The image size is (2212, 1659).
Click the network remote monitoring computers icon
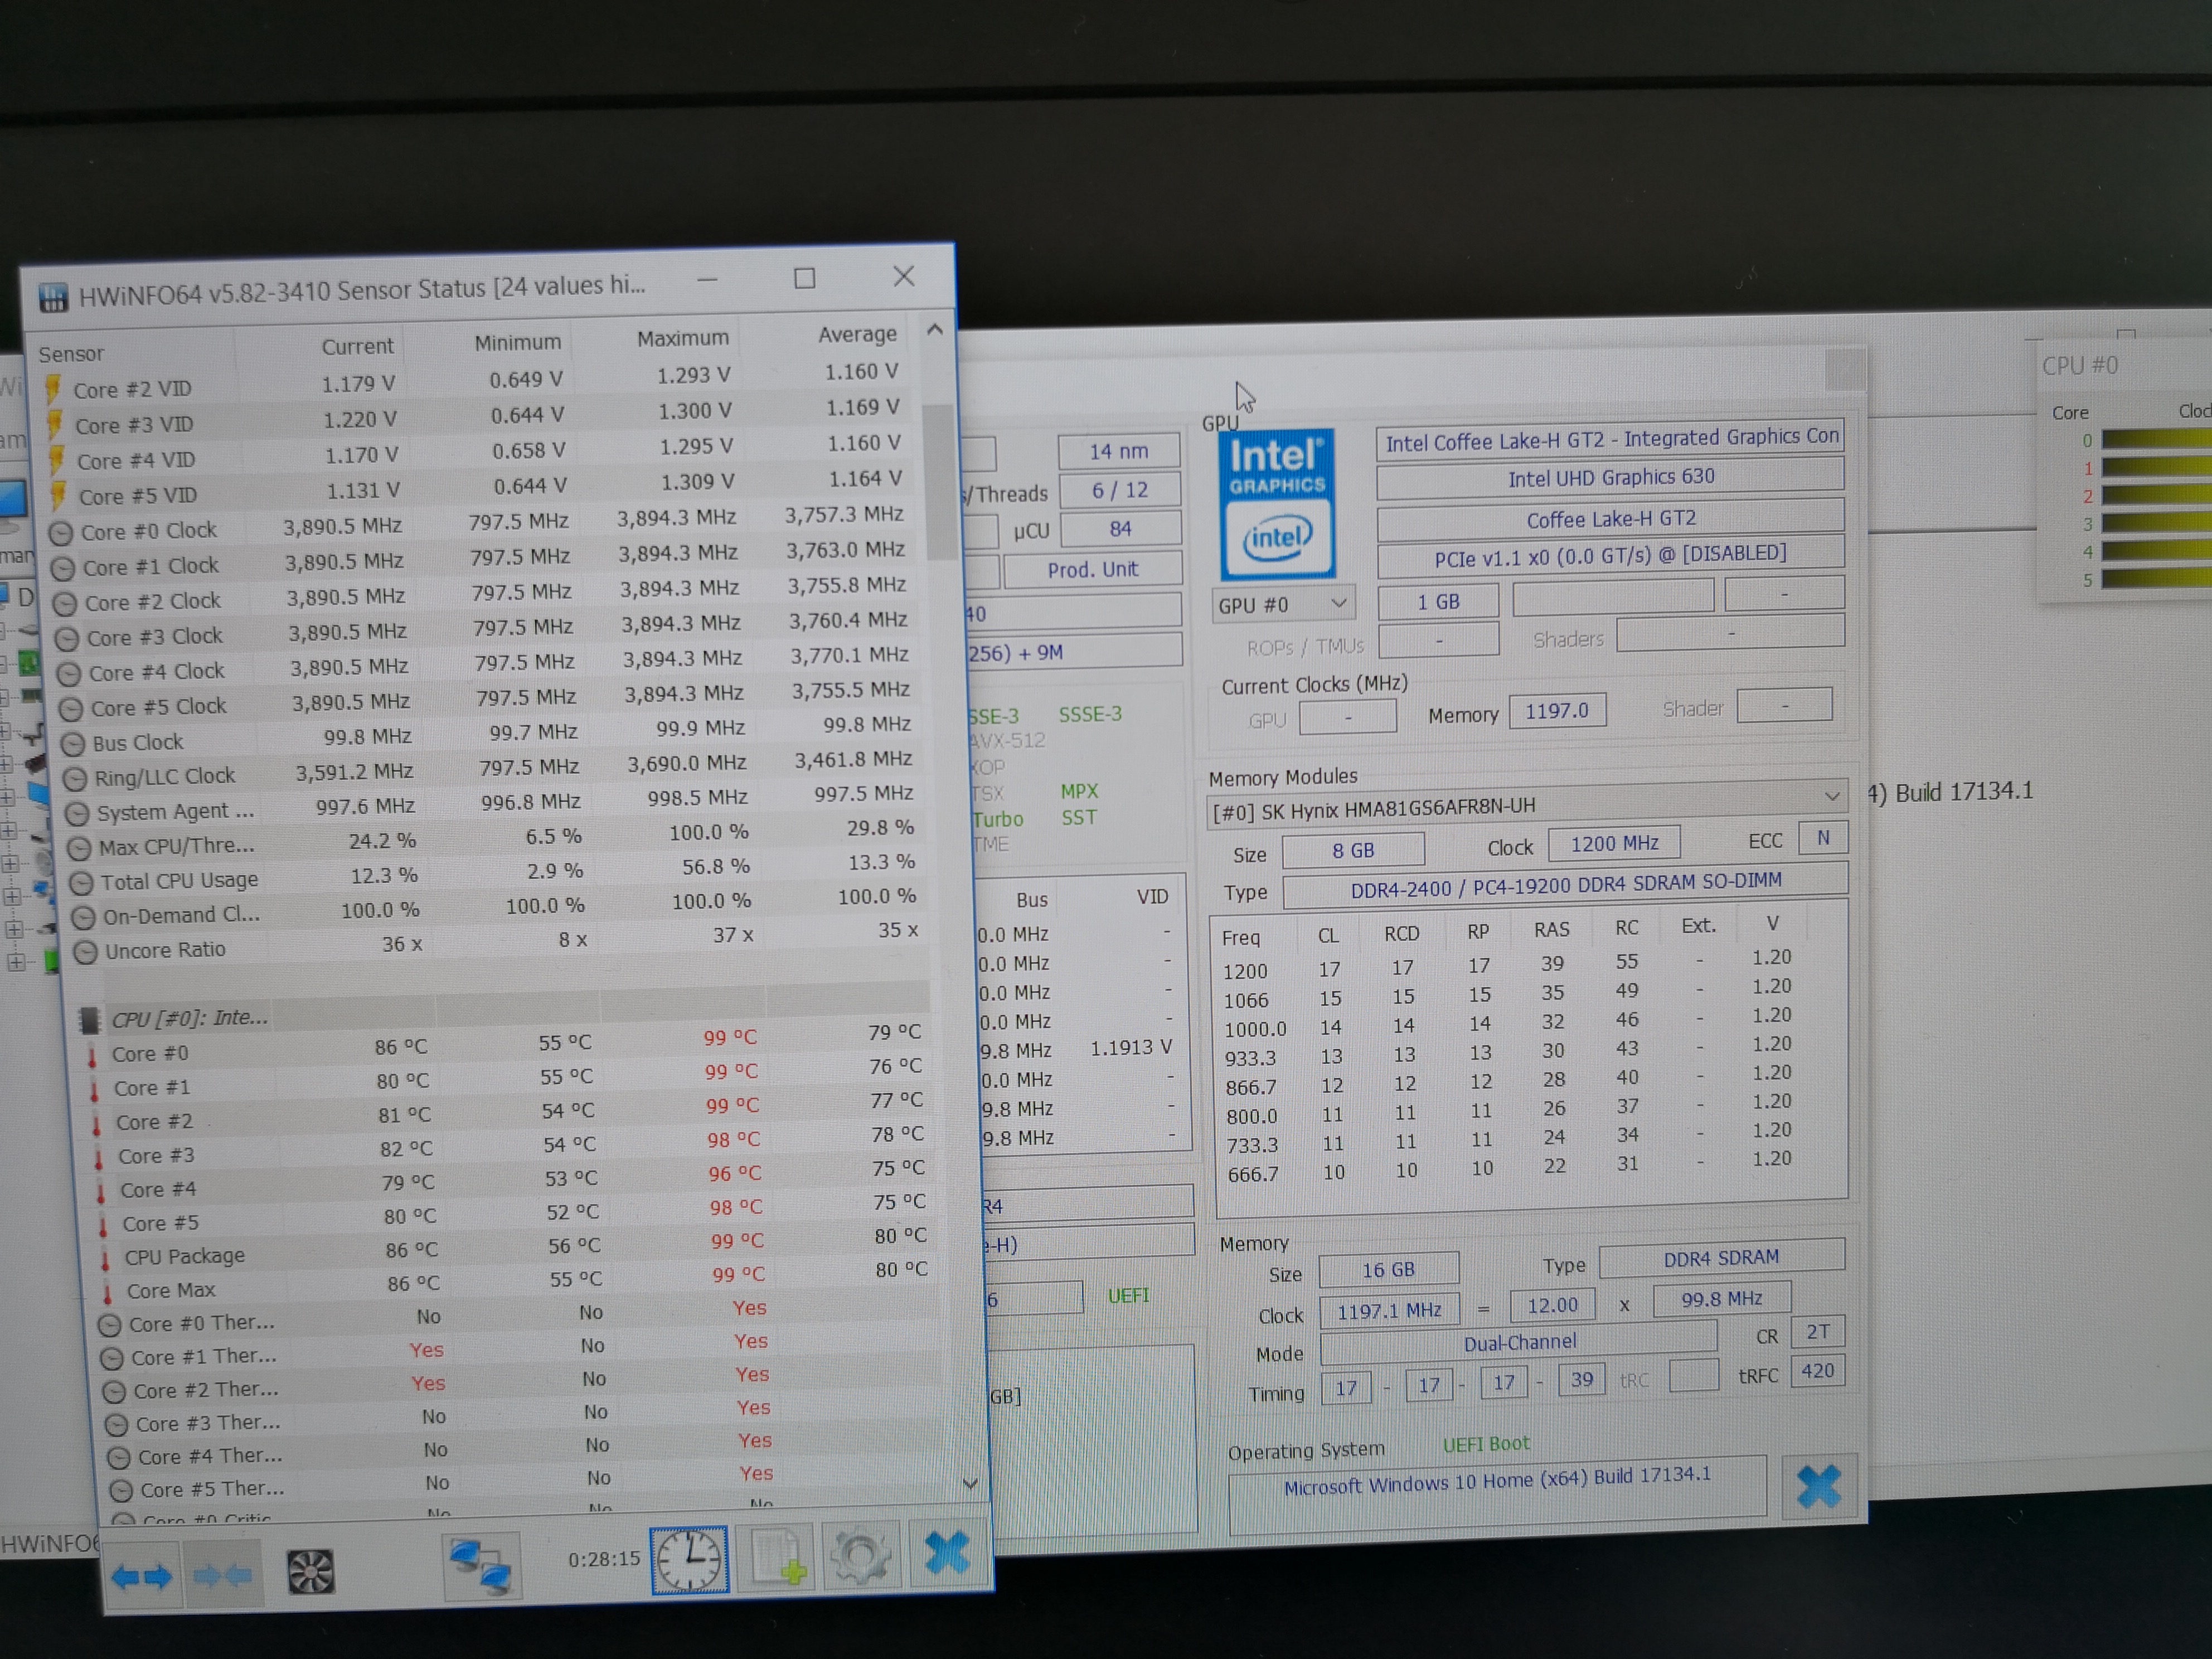click(481, 1565)
